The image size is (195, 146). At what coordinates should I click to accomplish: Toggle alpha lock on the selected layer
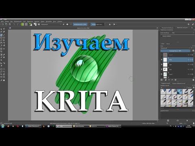tap(190, 60)
